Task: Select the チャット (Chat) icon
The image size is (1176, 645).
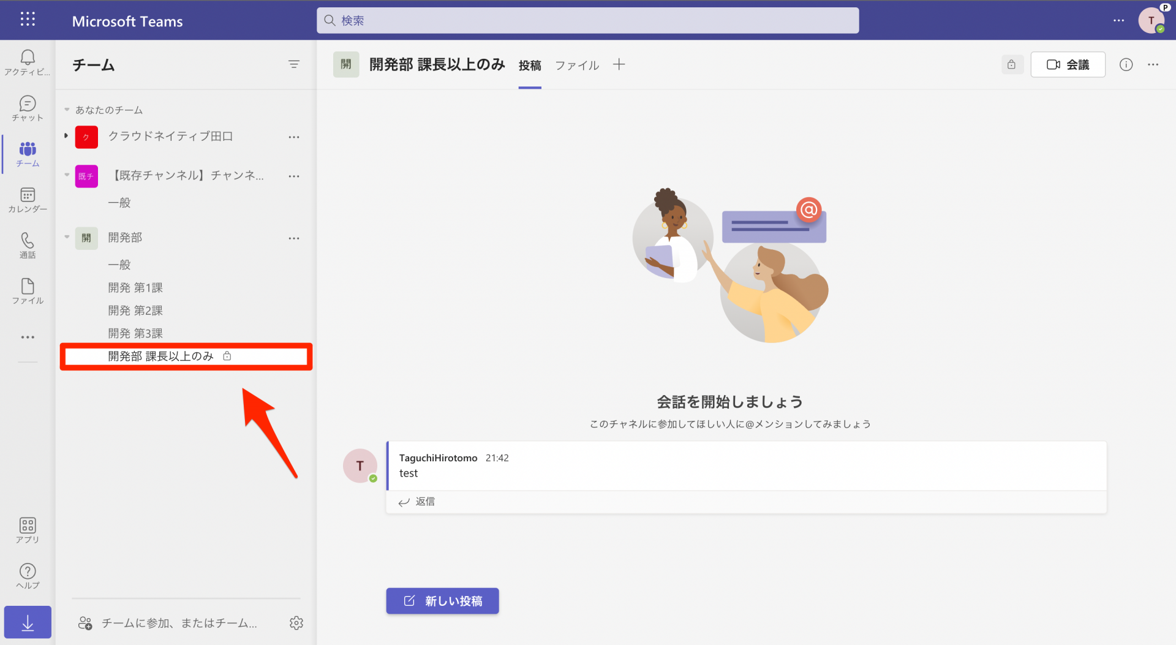Action: coord(27,108)
